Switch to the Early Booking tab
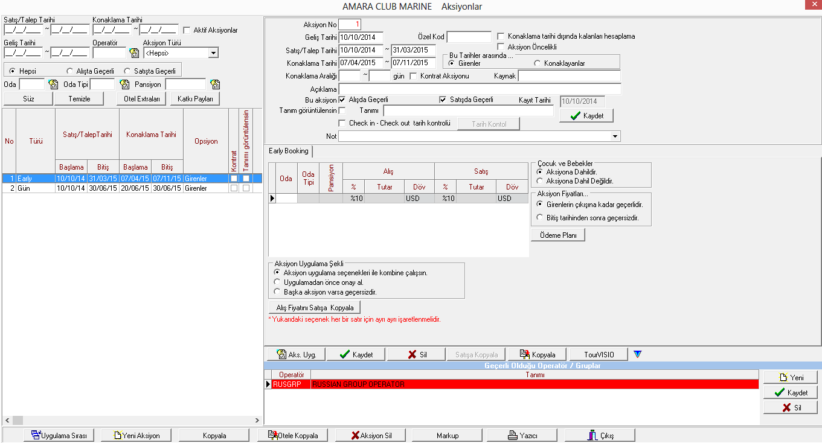This screenshot has width=822, height=443. (289, 151)
